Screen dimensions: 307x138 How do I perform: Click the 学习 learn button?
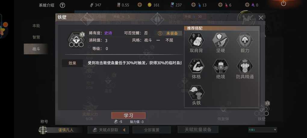click(x=129, y=115)
